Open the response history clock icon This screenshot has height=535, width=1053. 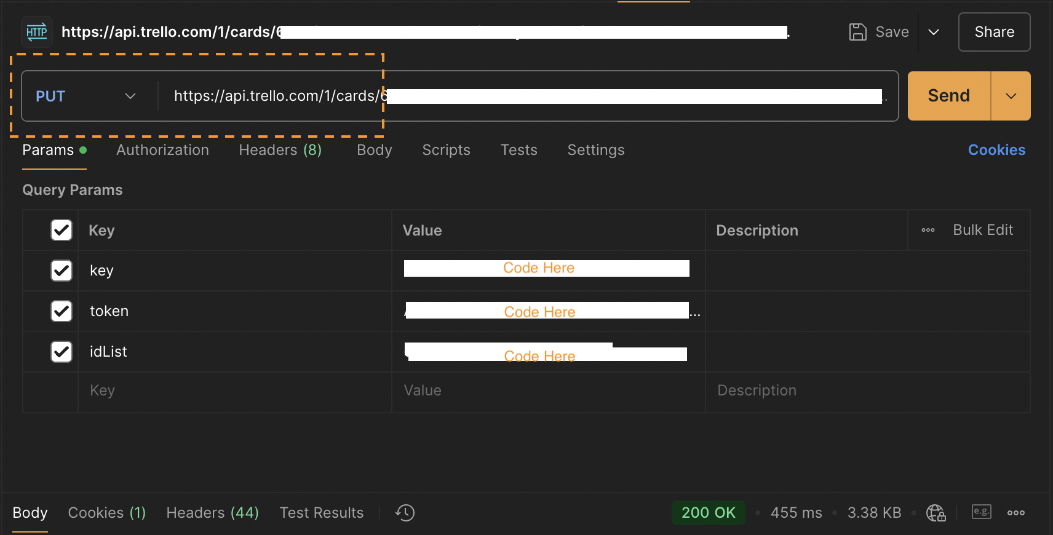pyautogui.click(x=405, y=512)
